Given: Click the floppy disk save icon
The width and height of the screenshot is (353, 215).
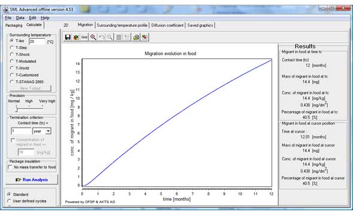Looking at the screenshot, I should [68, 37].
